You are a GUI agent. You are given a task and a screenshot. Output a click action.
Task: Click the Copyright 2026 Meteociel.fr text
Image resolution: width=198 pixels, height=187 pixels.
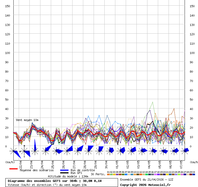click(x=145, y=185)
